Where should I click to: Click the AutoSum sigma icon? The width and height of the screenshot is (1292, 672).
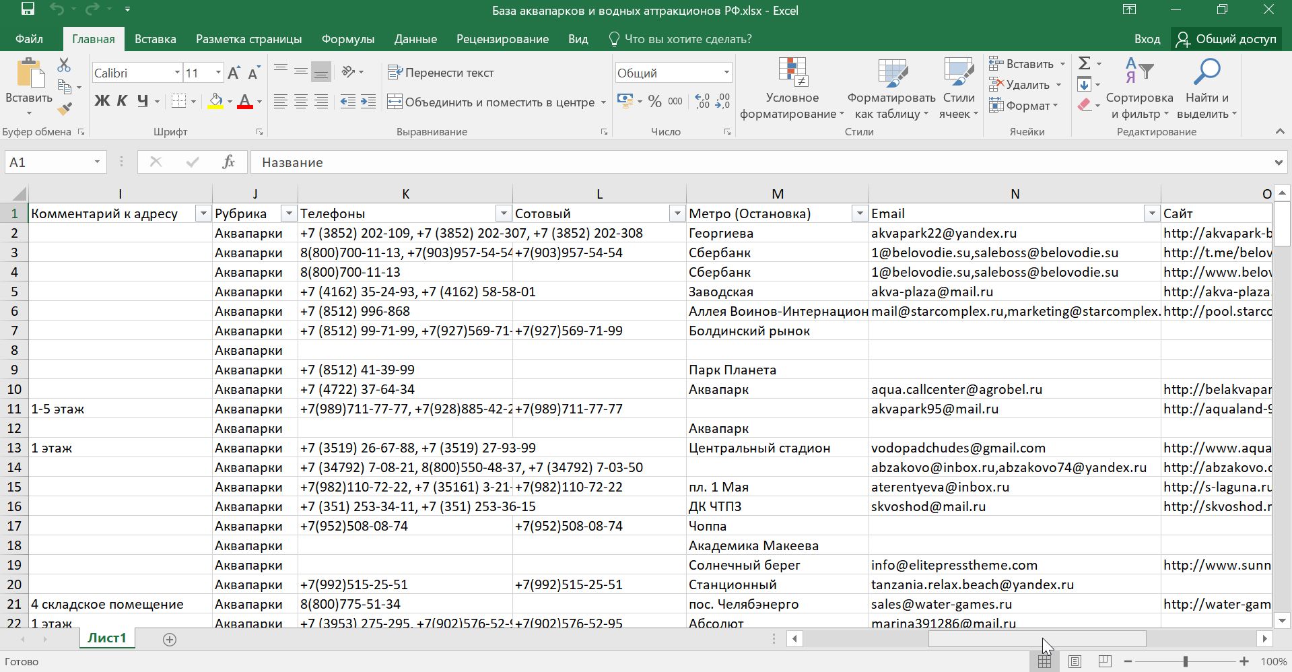coord(1084,64)
